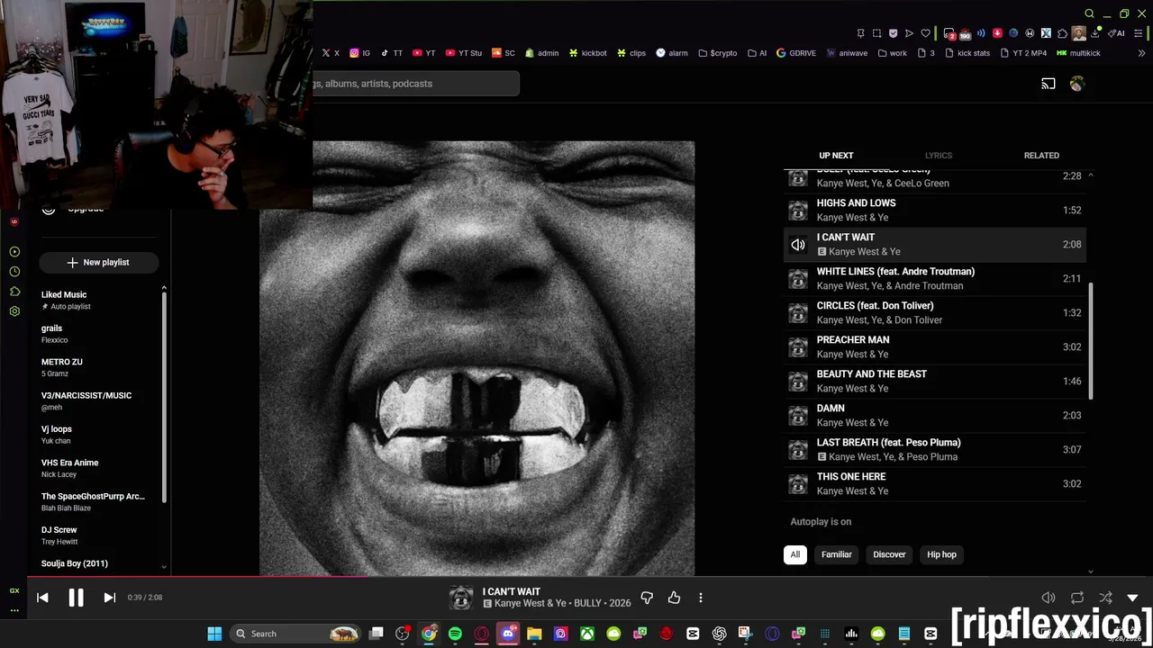Dislike the current song
This screenshot has height=648, width=1153.
tap(647, 598)
